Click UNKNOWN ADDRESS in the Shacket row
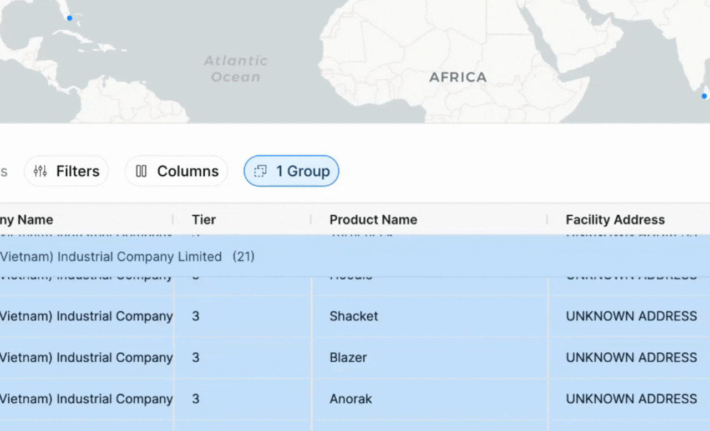Viewport: 710px width, 431px height. point(631,316)
